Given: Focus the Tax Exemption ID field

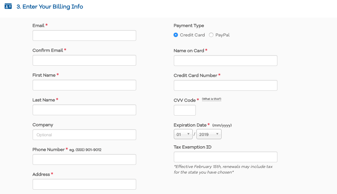Looking at the screenshot, I should pyautogui.click(x=226, y=157).
